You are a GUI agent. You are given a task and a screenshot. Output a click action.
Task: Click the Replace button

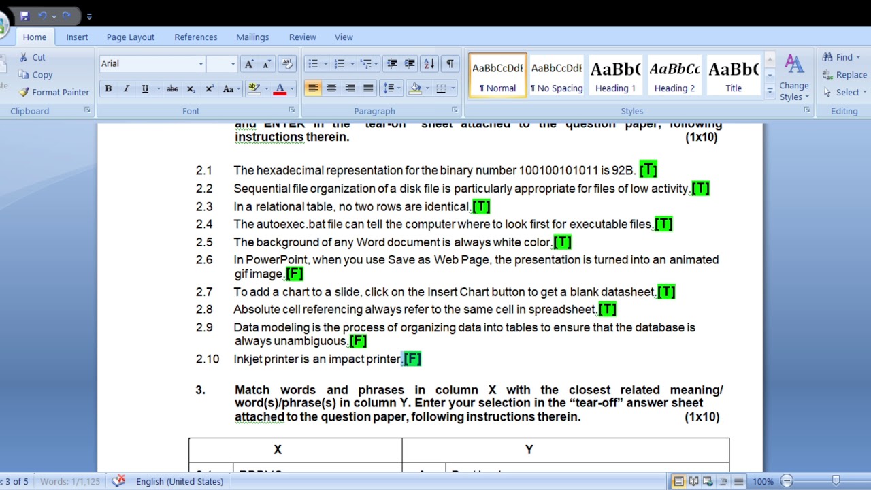(x=844, y=75)
